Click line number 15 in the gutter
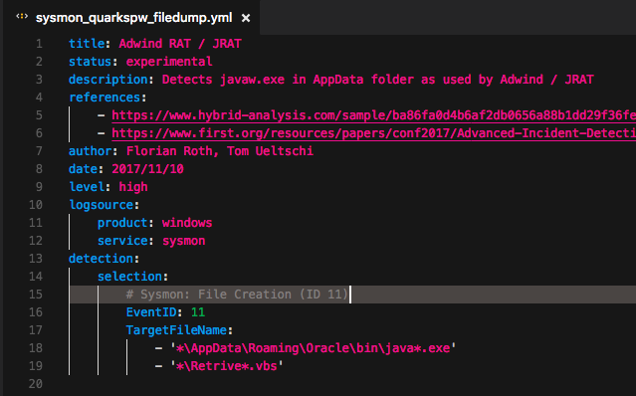The height and width of the screenshot is (396, 636). (36, 295)
